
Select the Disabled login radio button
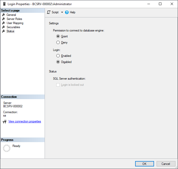coord(58,62)
